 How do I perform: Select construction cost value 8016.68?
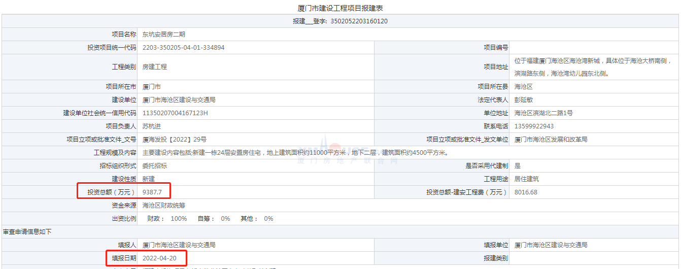click(x=526, y=192)
